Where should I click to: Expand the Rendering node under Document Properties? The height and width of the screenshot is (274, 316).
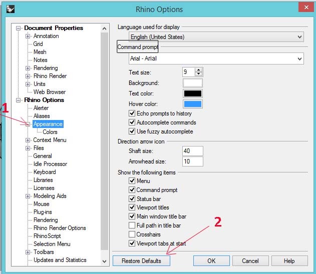[28, 68]
